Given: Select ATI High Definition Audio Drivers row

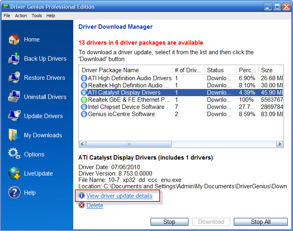Looking at the screenshot, I should (x=181, y=78).
